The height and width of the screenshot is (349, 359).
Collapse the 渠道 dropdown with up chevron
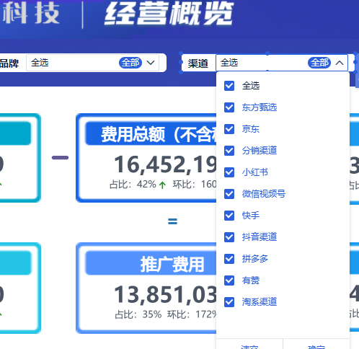(340, 63)
